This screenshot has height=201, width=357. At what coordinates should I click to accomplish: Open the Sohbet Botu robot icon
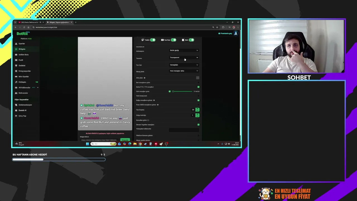coord(16,55)
